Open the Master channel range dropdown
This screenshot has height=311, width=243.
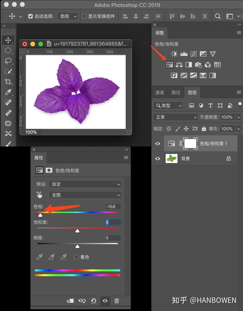click(85, 195)
